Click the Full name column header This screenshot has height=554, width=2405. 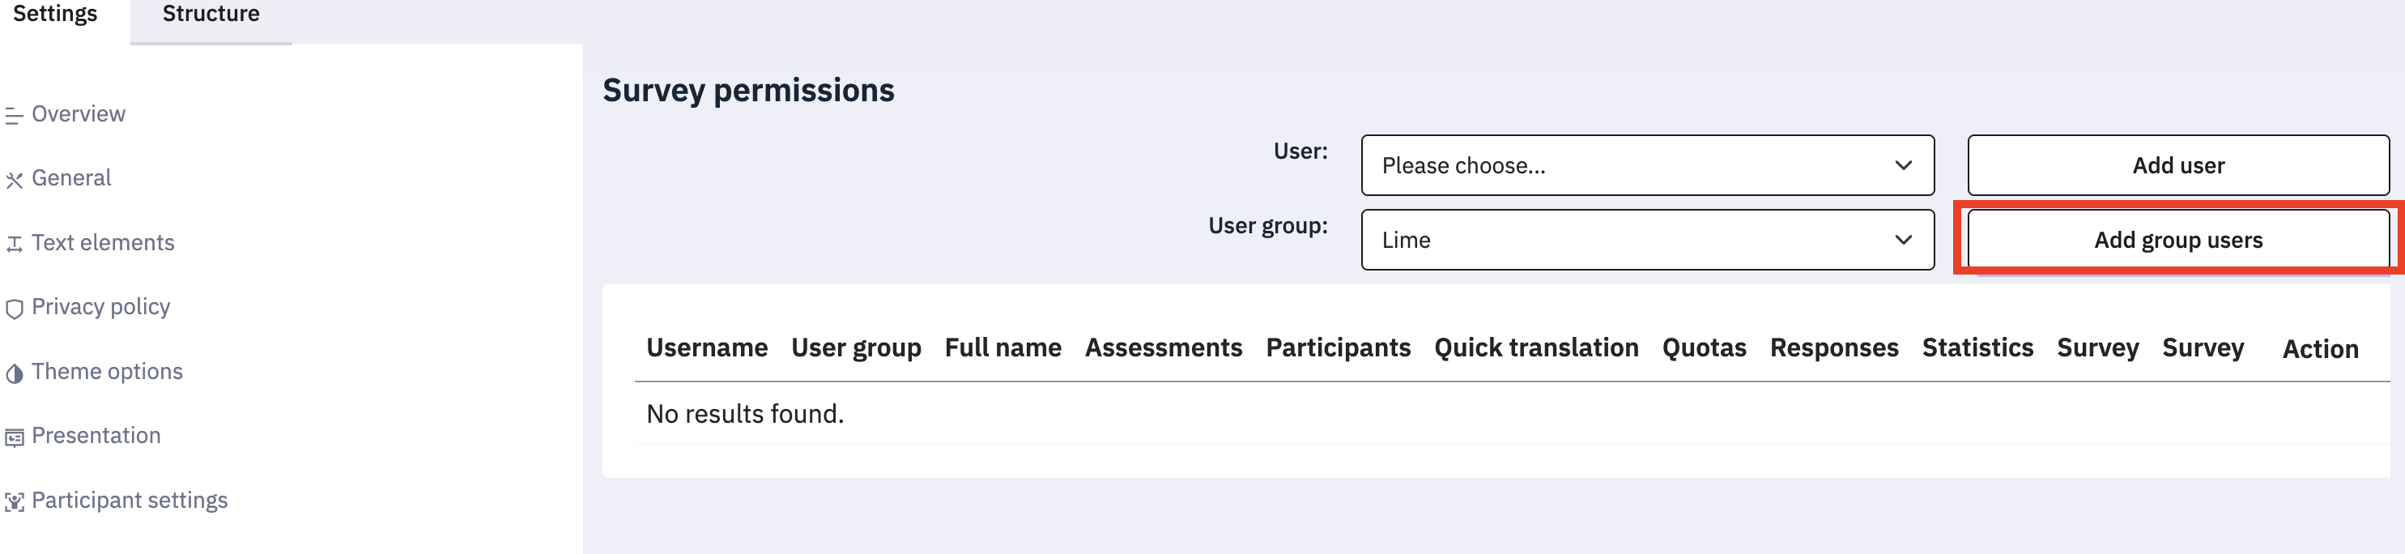[1002, 347]
